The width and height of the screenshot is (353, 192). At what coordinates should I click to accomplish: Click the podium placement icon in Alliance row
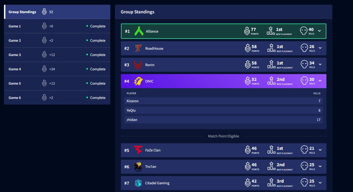[271, 31]
